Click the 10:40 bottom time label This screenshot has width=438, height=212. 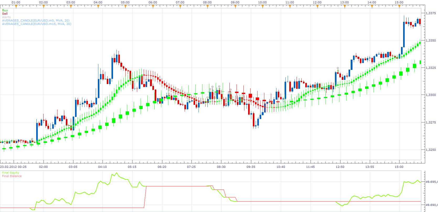pos(281,167)
